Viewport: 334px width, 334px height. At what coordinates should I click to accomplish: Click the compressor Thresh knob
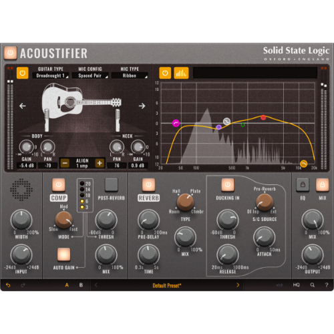pos(106,220)
